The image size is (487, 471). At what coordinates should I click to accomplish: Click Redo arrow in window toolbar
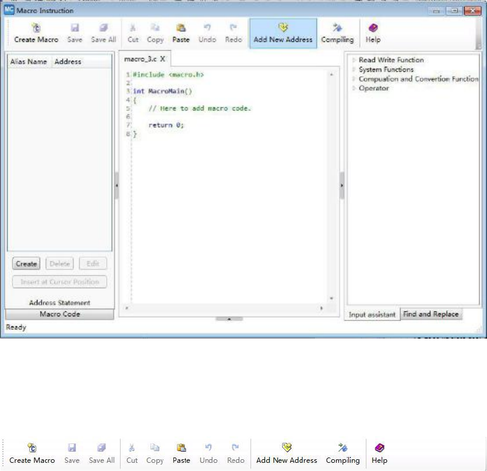point(233,28)
